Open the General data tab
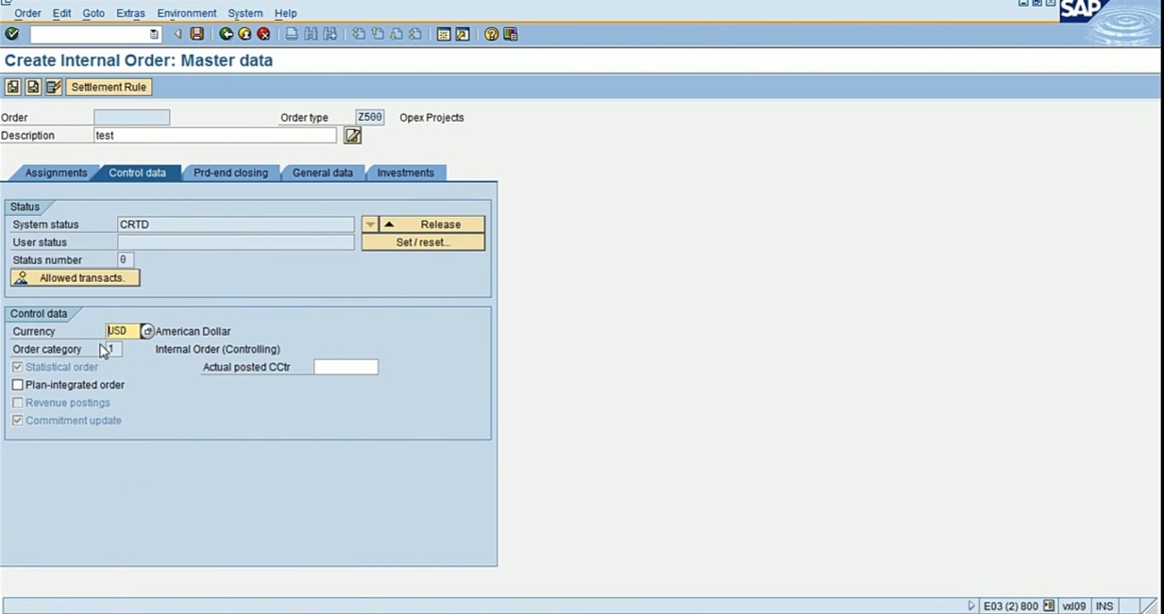 click(322, 173)
